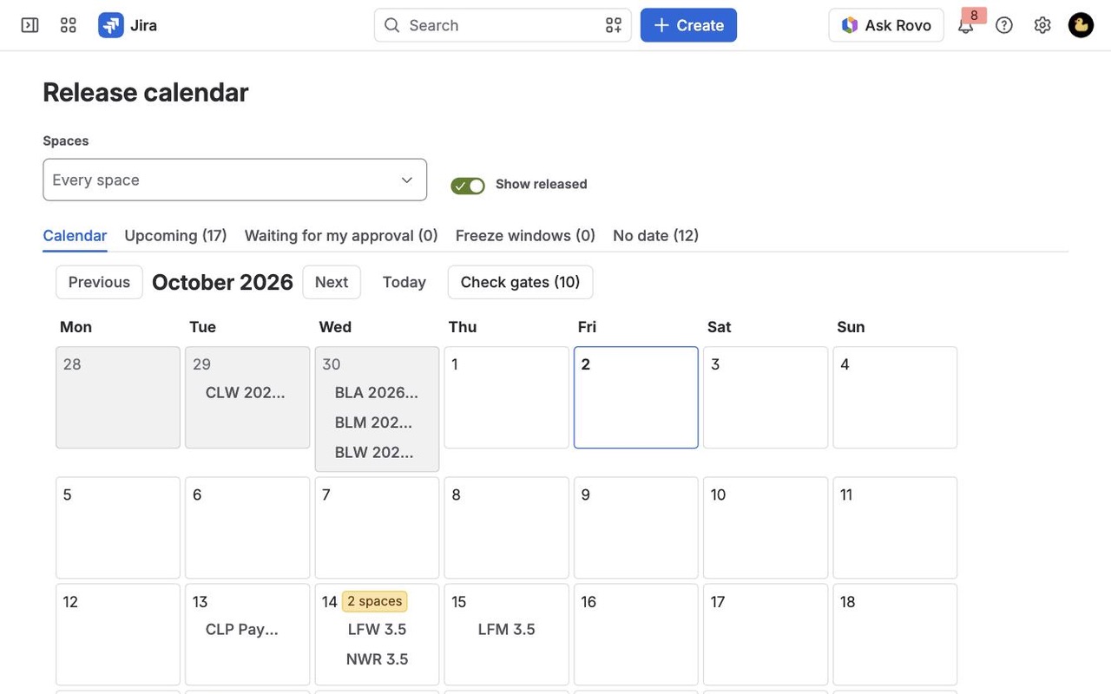Open the CLW release on September 29
Image resolution: width=1111 pixels, height=694 pixels.
point(246,392)
